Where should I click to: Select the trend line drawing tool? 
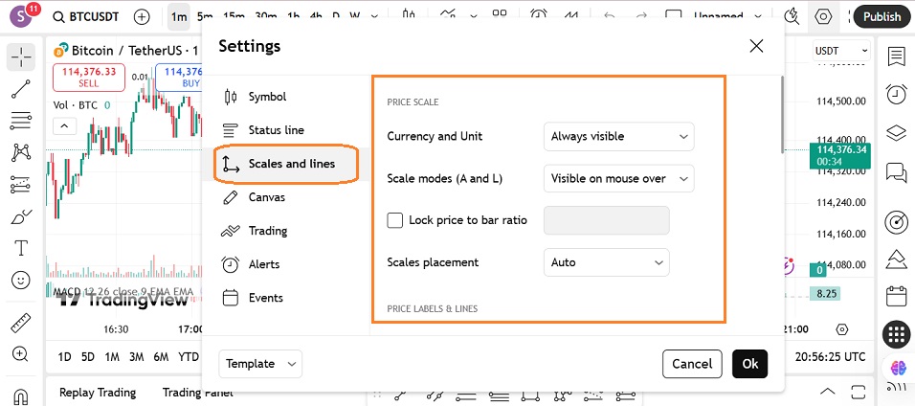point(21,89)
